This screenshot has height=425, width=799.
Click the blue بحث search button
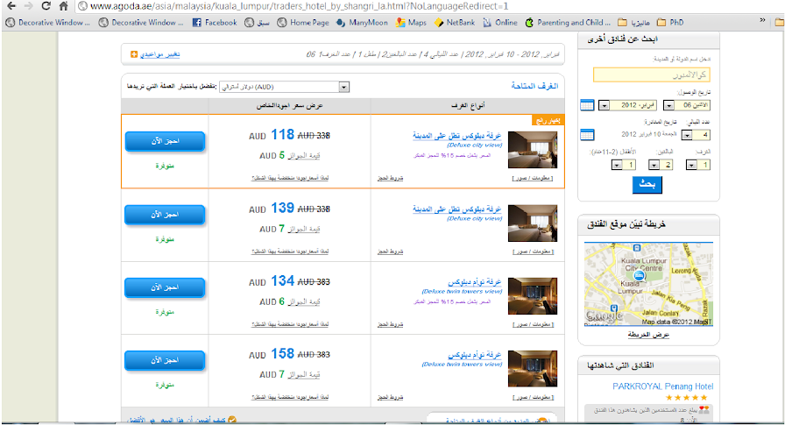(647, 184)
